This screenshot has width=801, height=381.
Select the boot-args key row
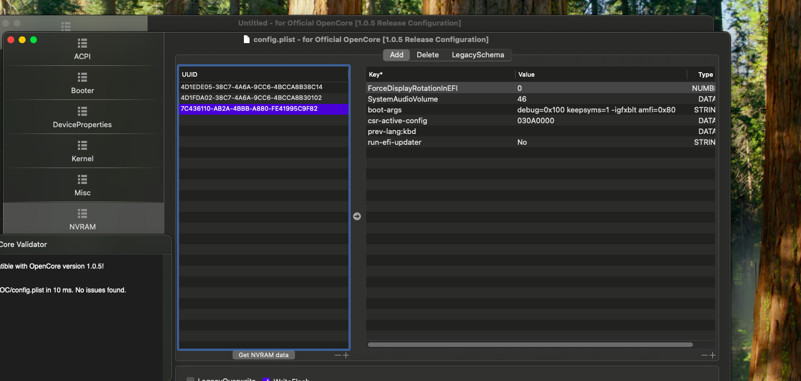[385, 110]
